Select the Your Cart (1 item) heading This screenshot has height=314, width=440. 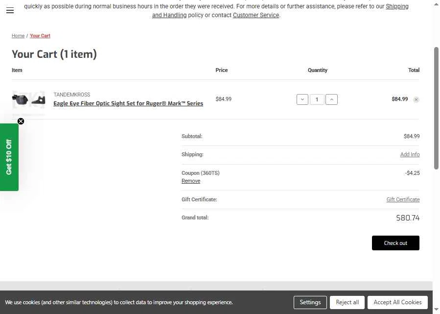pos(54,54)
